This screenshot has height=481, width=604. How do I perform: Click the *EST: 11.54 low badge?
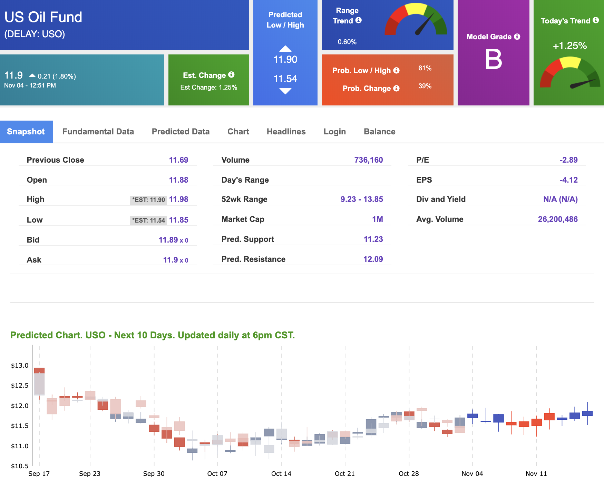coord(148,220)
